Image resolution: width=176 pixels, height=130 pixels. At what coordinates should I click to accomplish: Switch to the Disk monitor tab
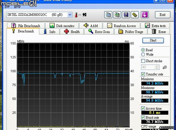click(x=62, y=26)
